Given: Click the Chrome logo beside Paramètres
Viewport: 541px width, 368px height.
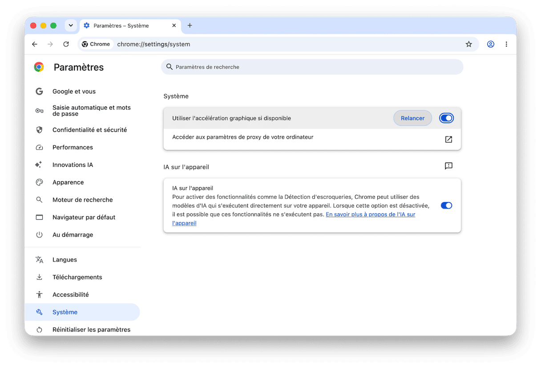Looking at the screenshot, I should [39, 67].
